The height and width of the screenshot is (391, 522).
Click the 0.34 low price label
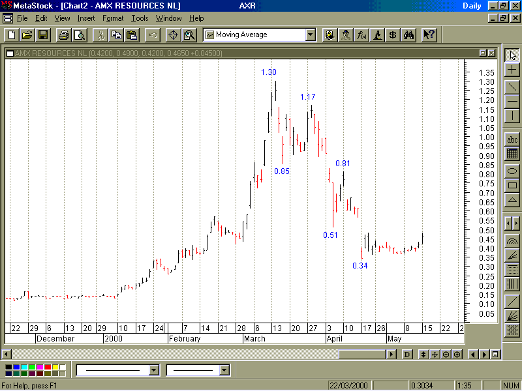[360, 266]
